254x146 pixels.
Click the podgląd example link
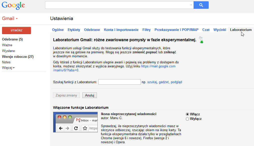[x=176, y=82]
